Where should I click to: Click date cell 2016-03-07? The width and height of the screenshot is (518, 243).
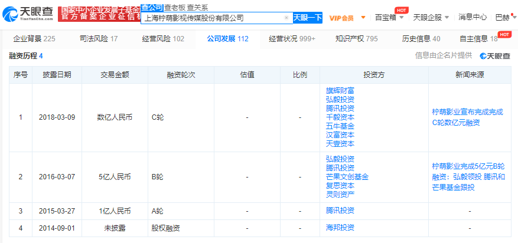(57, 177)
